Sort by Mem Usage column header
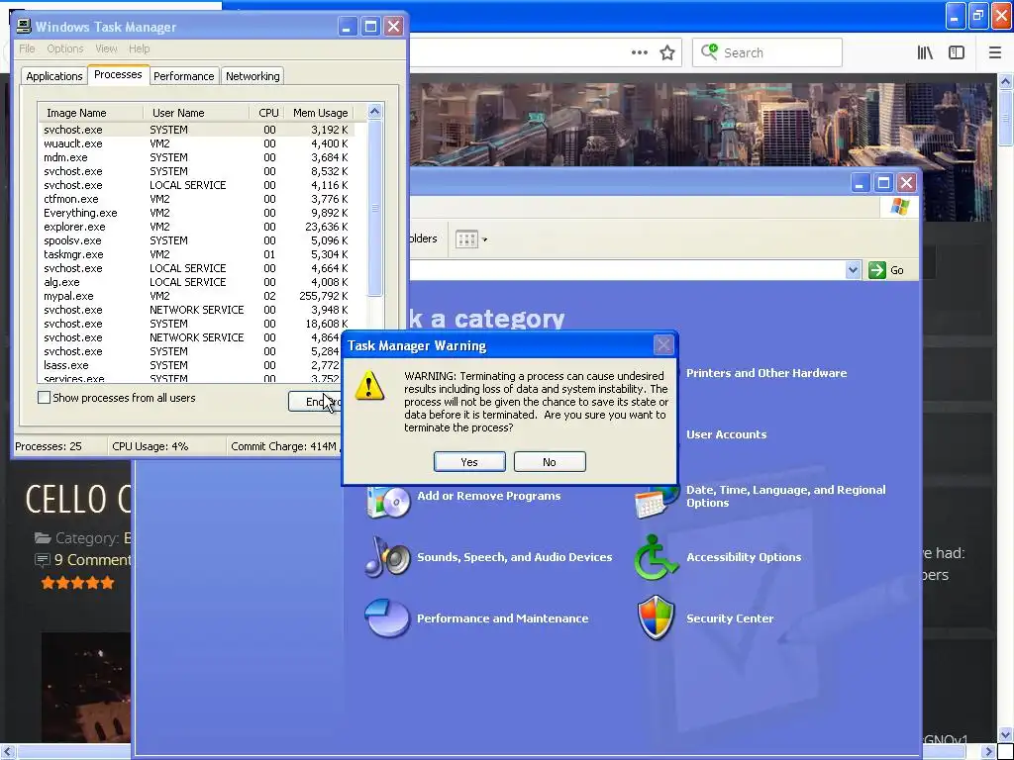Viewport: 1014px width, 760px height. click(x=320, y=113)
